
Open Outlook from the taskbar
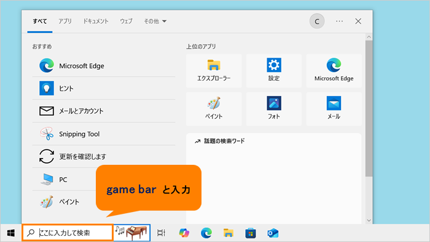coord(273,233)
